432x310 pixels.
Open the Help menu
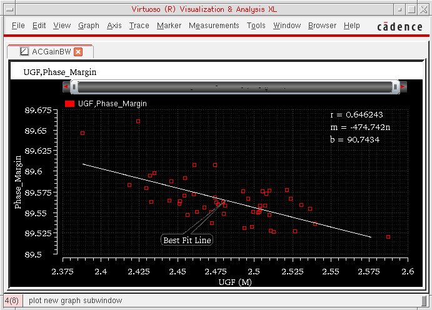coord(351,26)
